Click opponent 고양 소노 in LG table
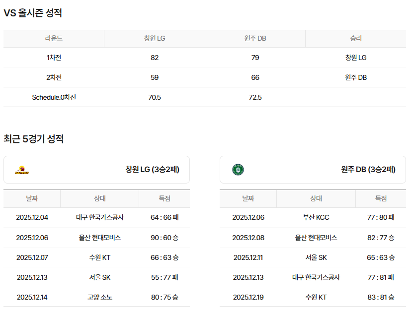The width and height of the screenshot is (411, 313). tap(100, 297)
